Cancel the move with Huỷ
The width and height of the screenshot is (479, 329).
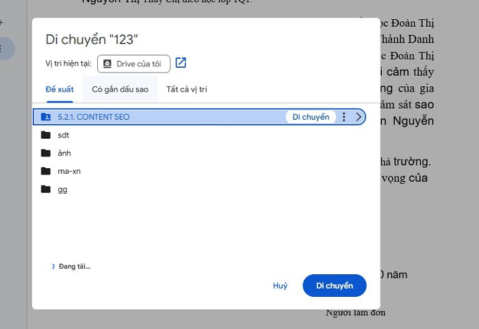280,285
